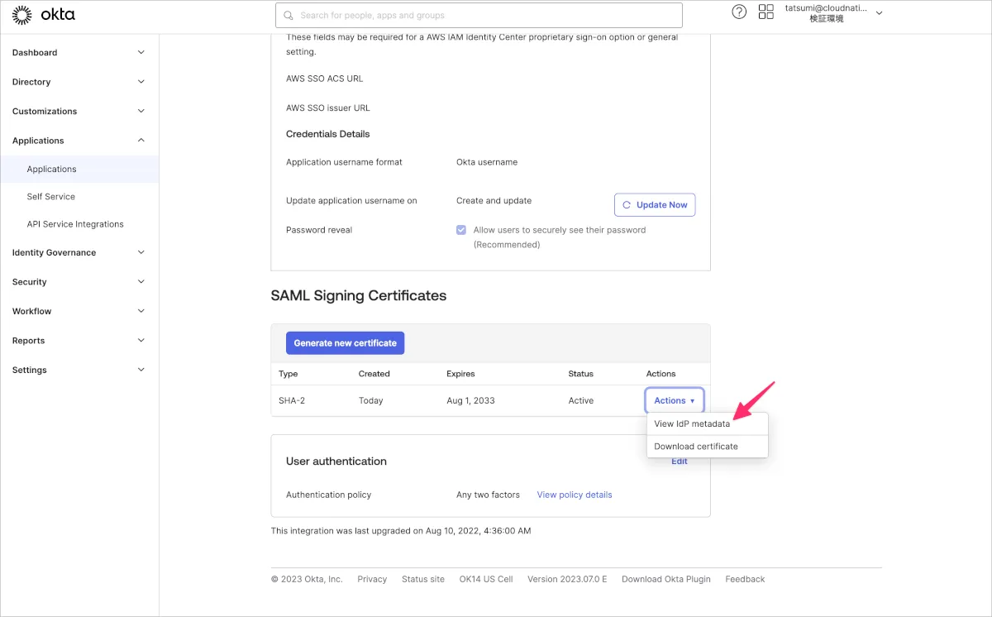Choose Download certificate from menu

point(696,447)
